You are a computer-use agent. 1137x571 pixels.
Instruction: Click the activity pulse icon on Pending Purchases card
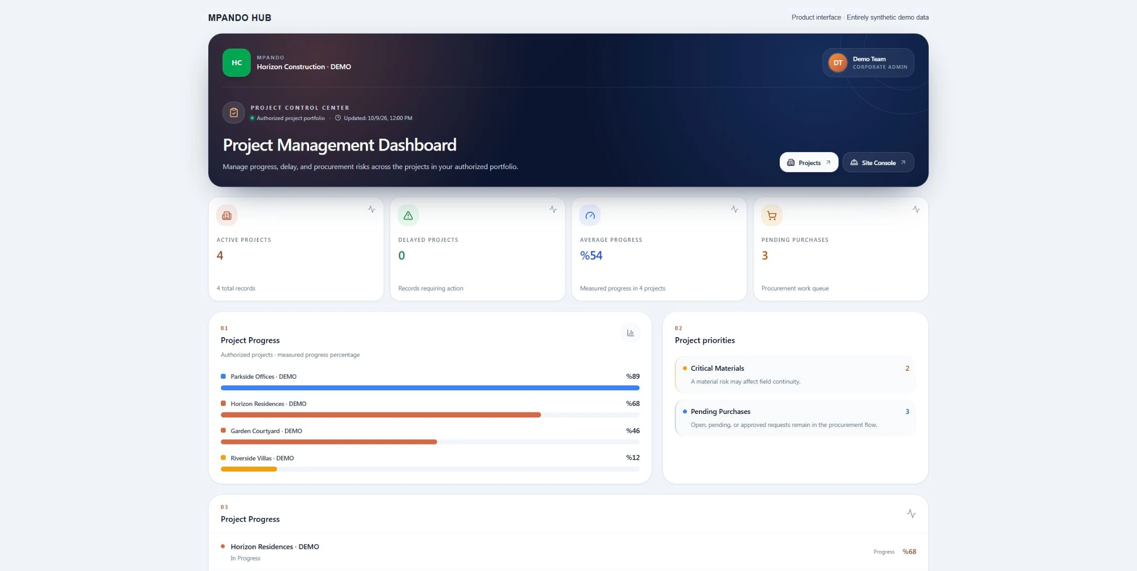click(916, 209)
